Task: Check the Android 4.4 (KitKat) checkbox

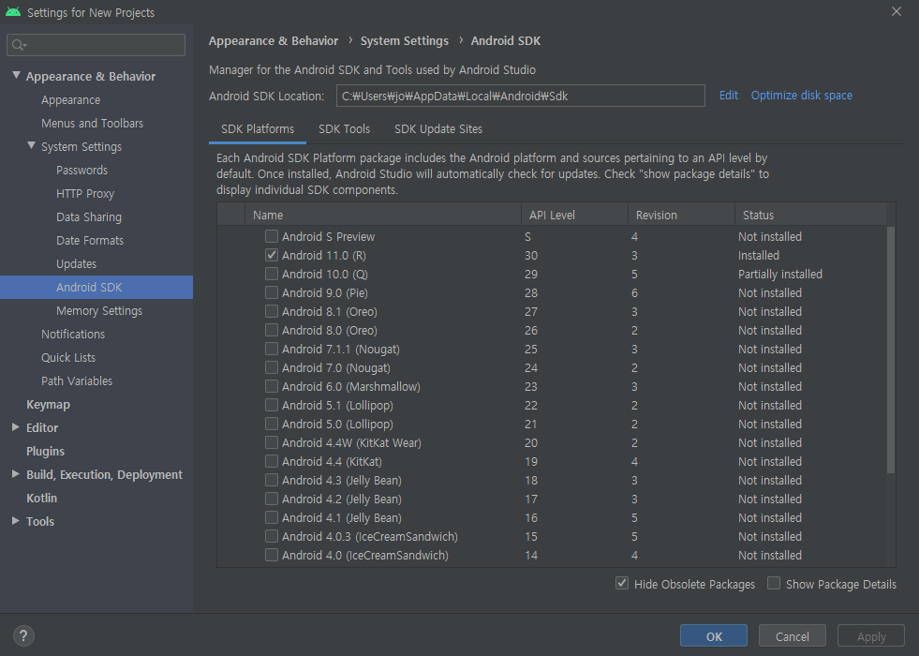Action: point(272,461)
